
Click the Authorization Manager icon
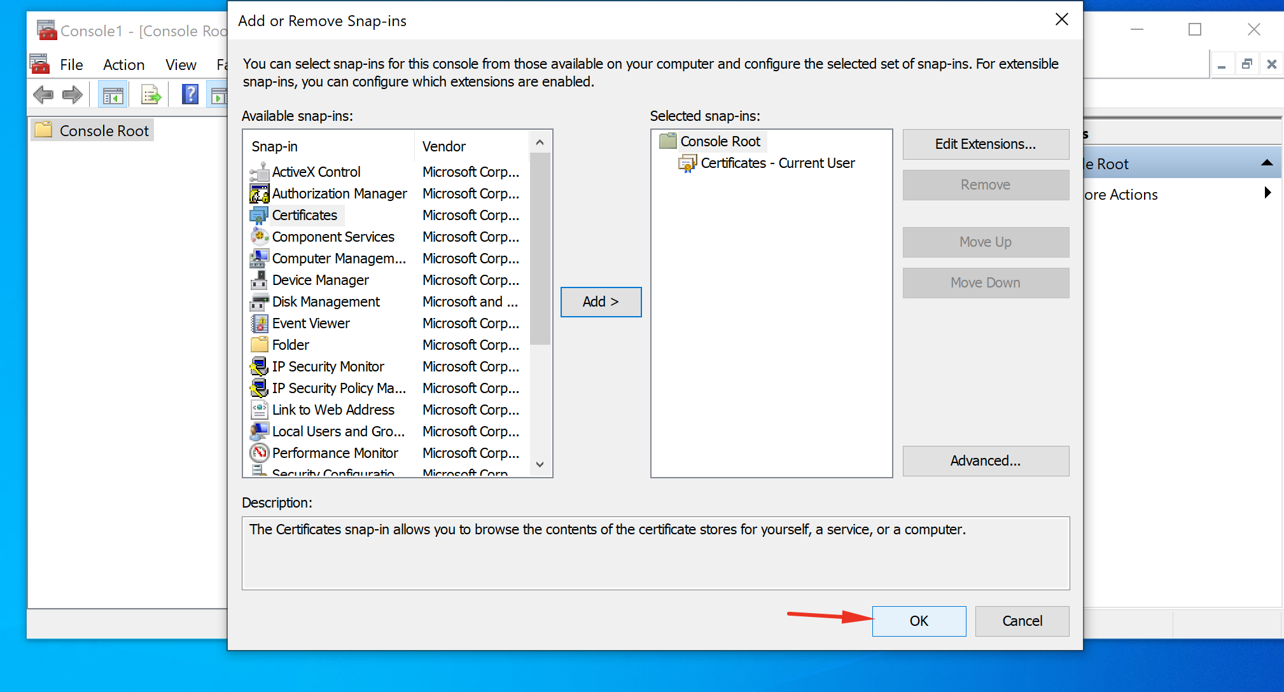(258, 193)
